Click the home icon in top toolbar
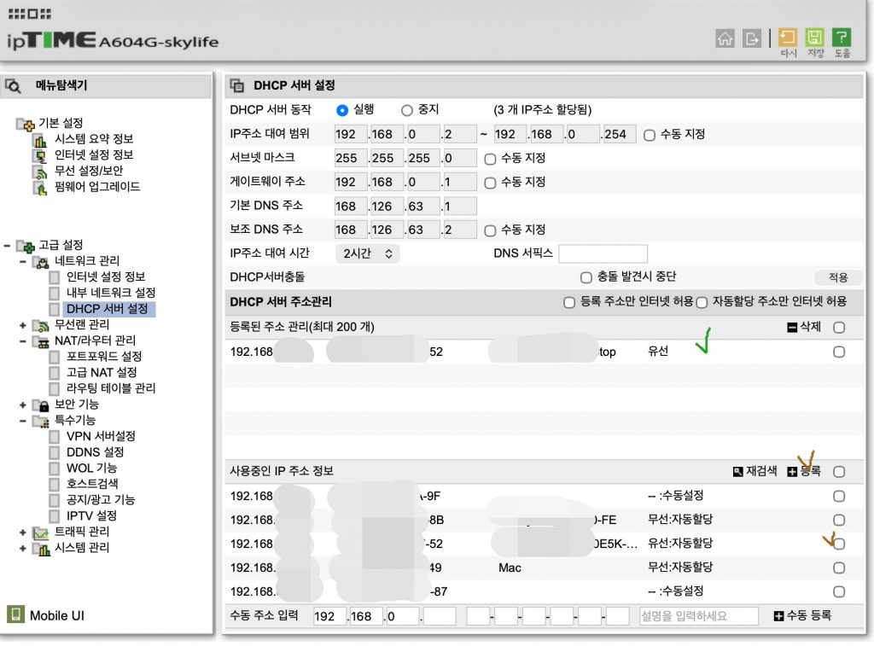 tap(725, 38)
